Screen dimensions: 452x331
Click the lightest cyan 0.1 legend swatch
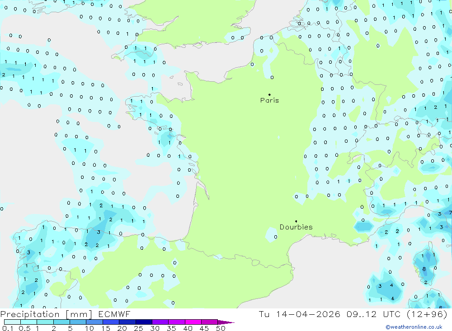(12, 322)
